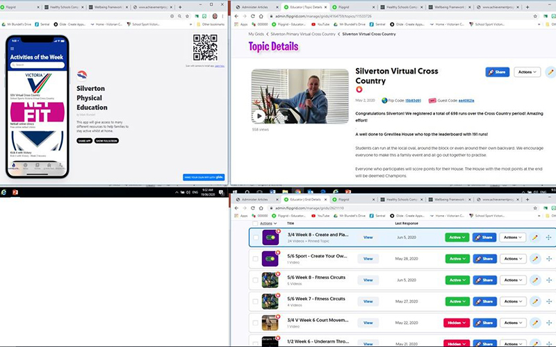
Task: Switch to Flipgrid tab in Topic Details window
Action: tap(352, 7)
